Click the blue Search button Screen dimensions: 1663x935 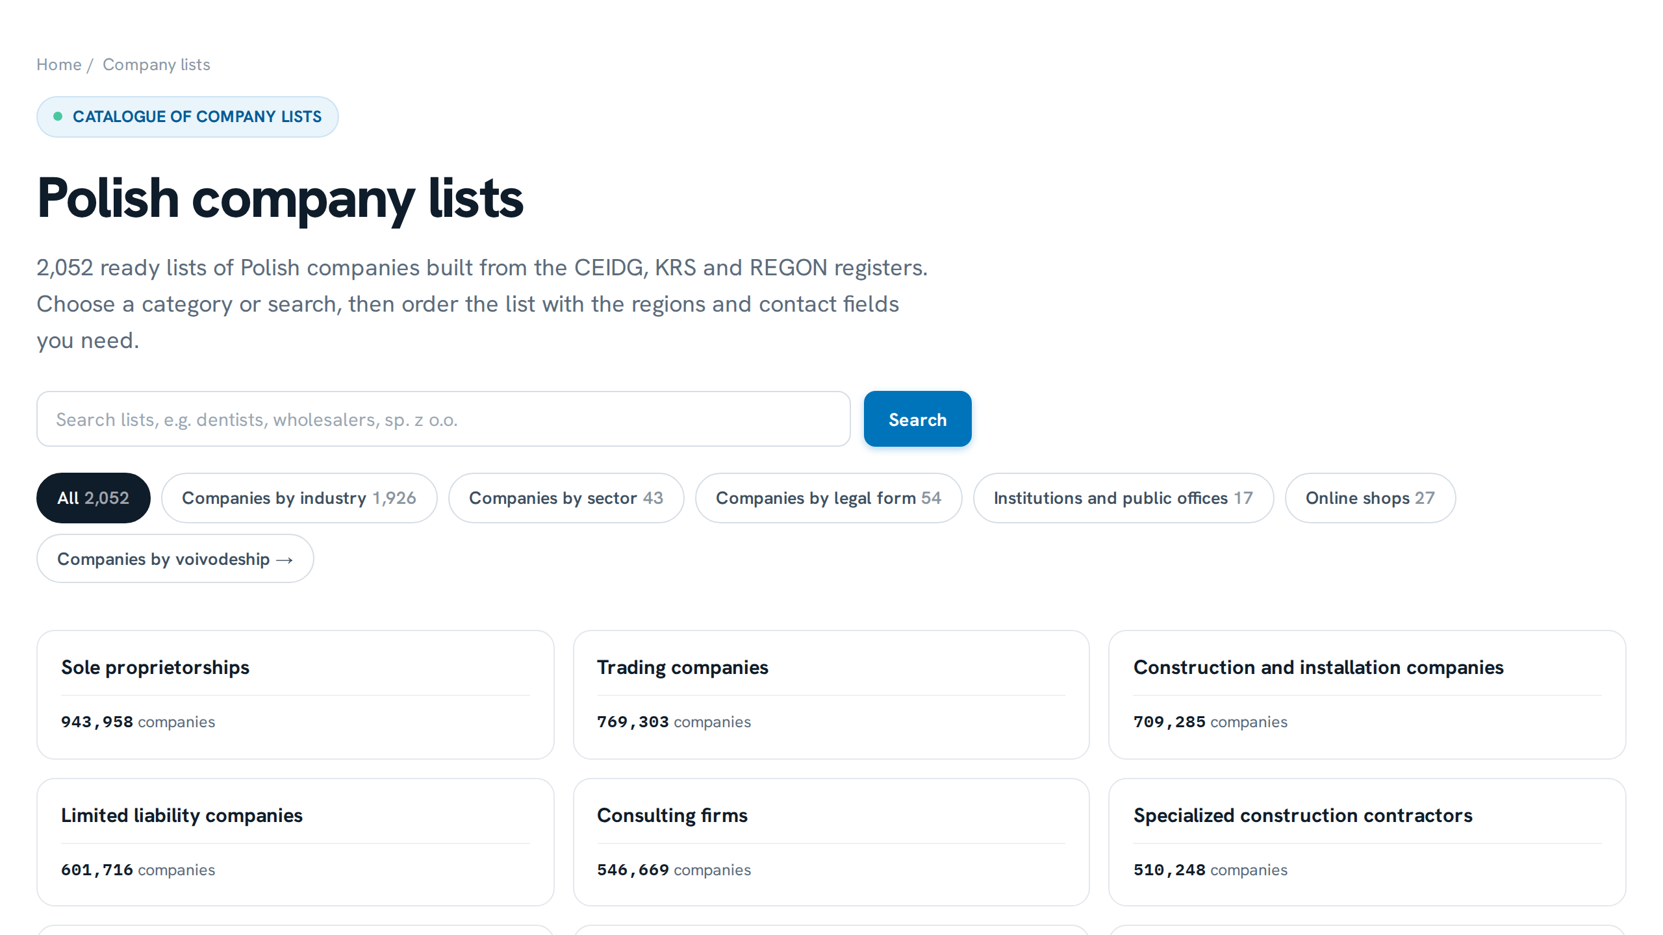(x=917, y=419)
